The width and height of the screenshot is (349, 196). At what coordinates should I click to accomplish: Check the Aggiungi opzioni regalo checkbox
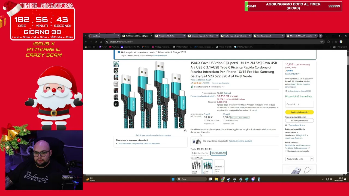[286, 151]
